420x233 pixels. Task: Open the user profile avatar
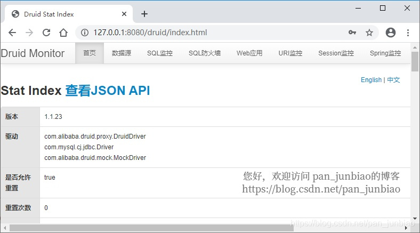pos(391,33)
